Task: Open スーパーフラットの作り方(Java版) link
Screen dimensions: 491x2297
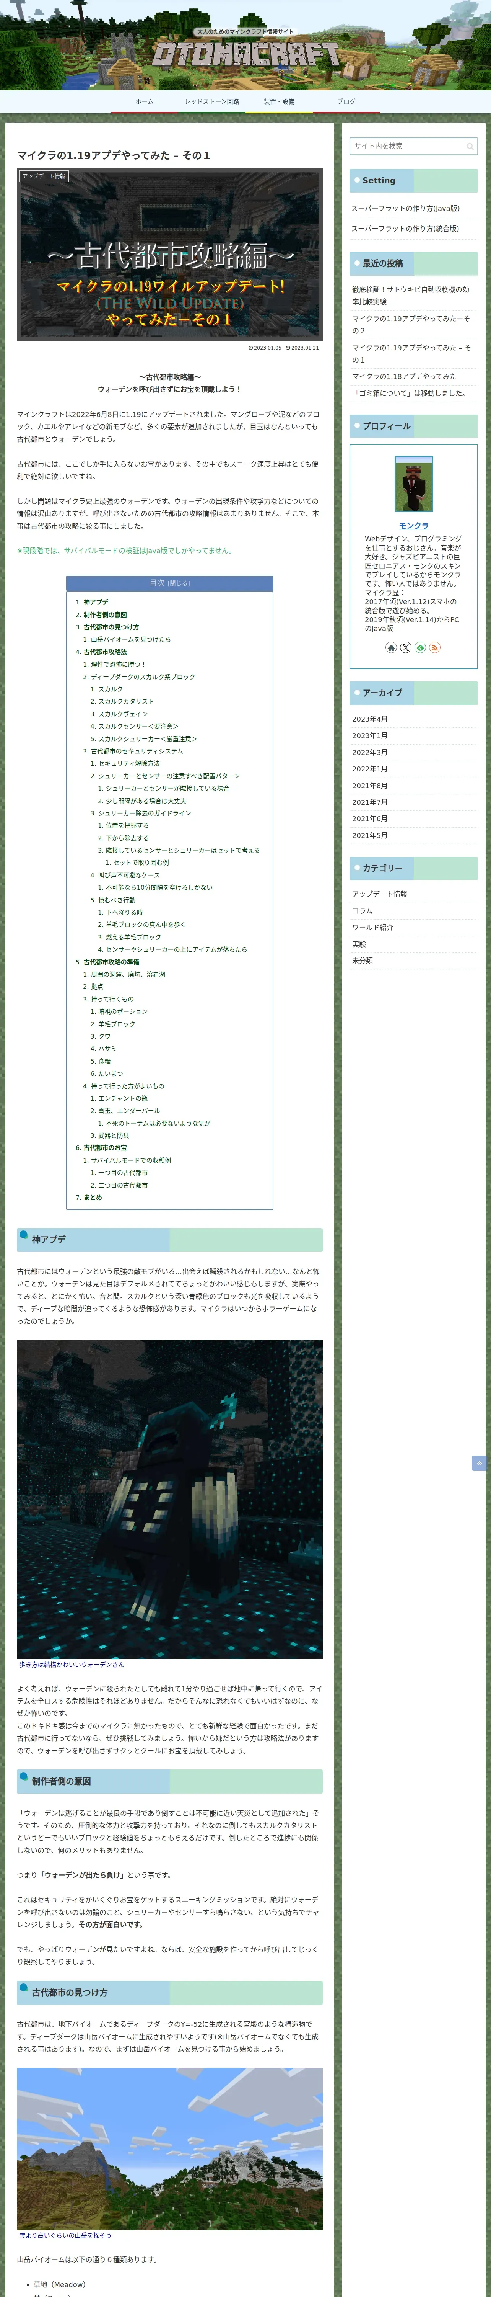Action: click(405, 209)
